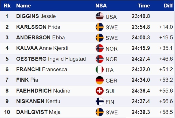Sort by the Rk column header
Viewport: 175px width, 118px height.
point(7,6)
